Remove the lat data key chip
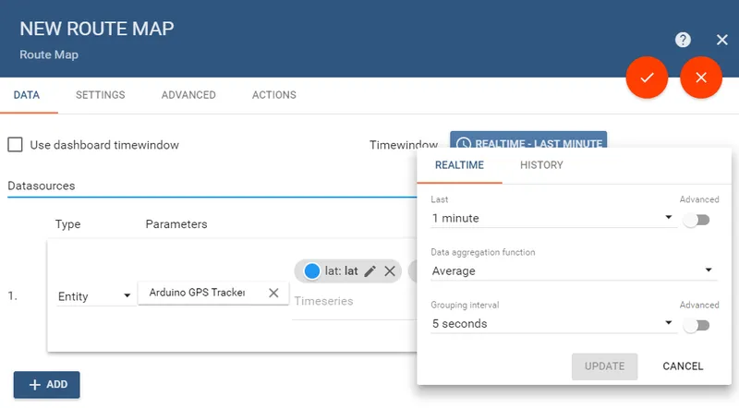The height and width of the screenshot is (408, 739). point(390,270)
